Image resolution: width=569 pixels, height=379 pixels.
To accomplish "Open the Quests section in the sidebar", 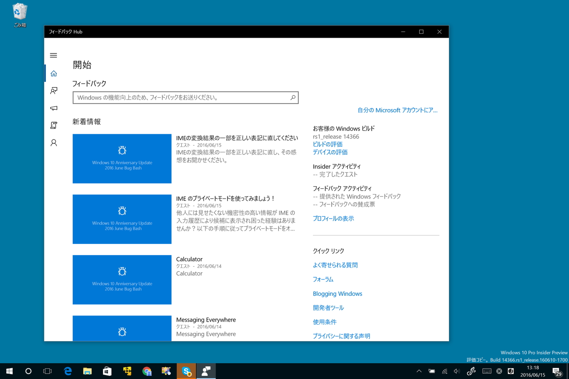I will click(x=53, y=125).
